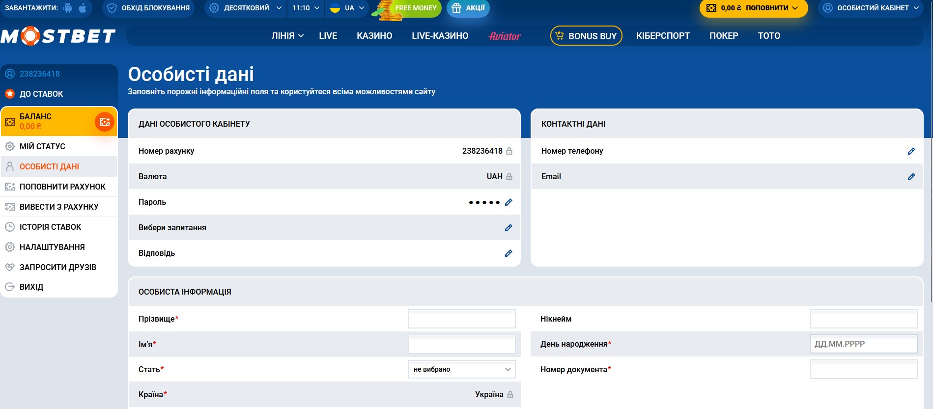
Task: Click the handshake icon beside Запросити друзів
Action: pos(10,267)
